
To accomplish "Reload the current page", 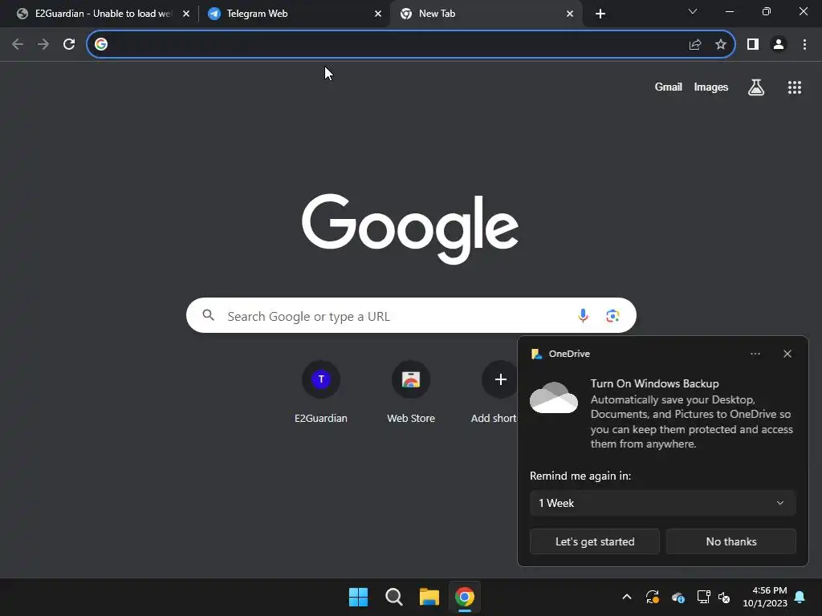I will 69,44.
